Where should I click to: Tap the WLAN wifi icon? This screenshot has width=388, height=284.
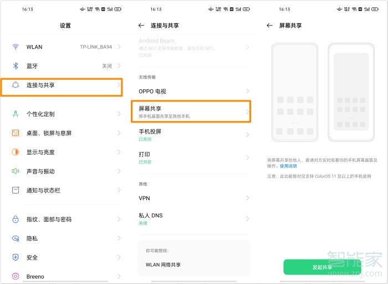16,47
